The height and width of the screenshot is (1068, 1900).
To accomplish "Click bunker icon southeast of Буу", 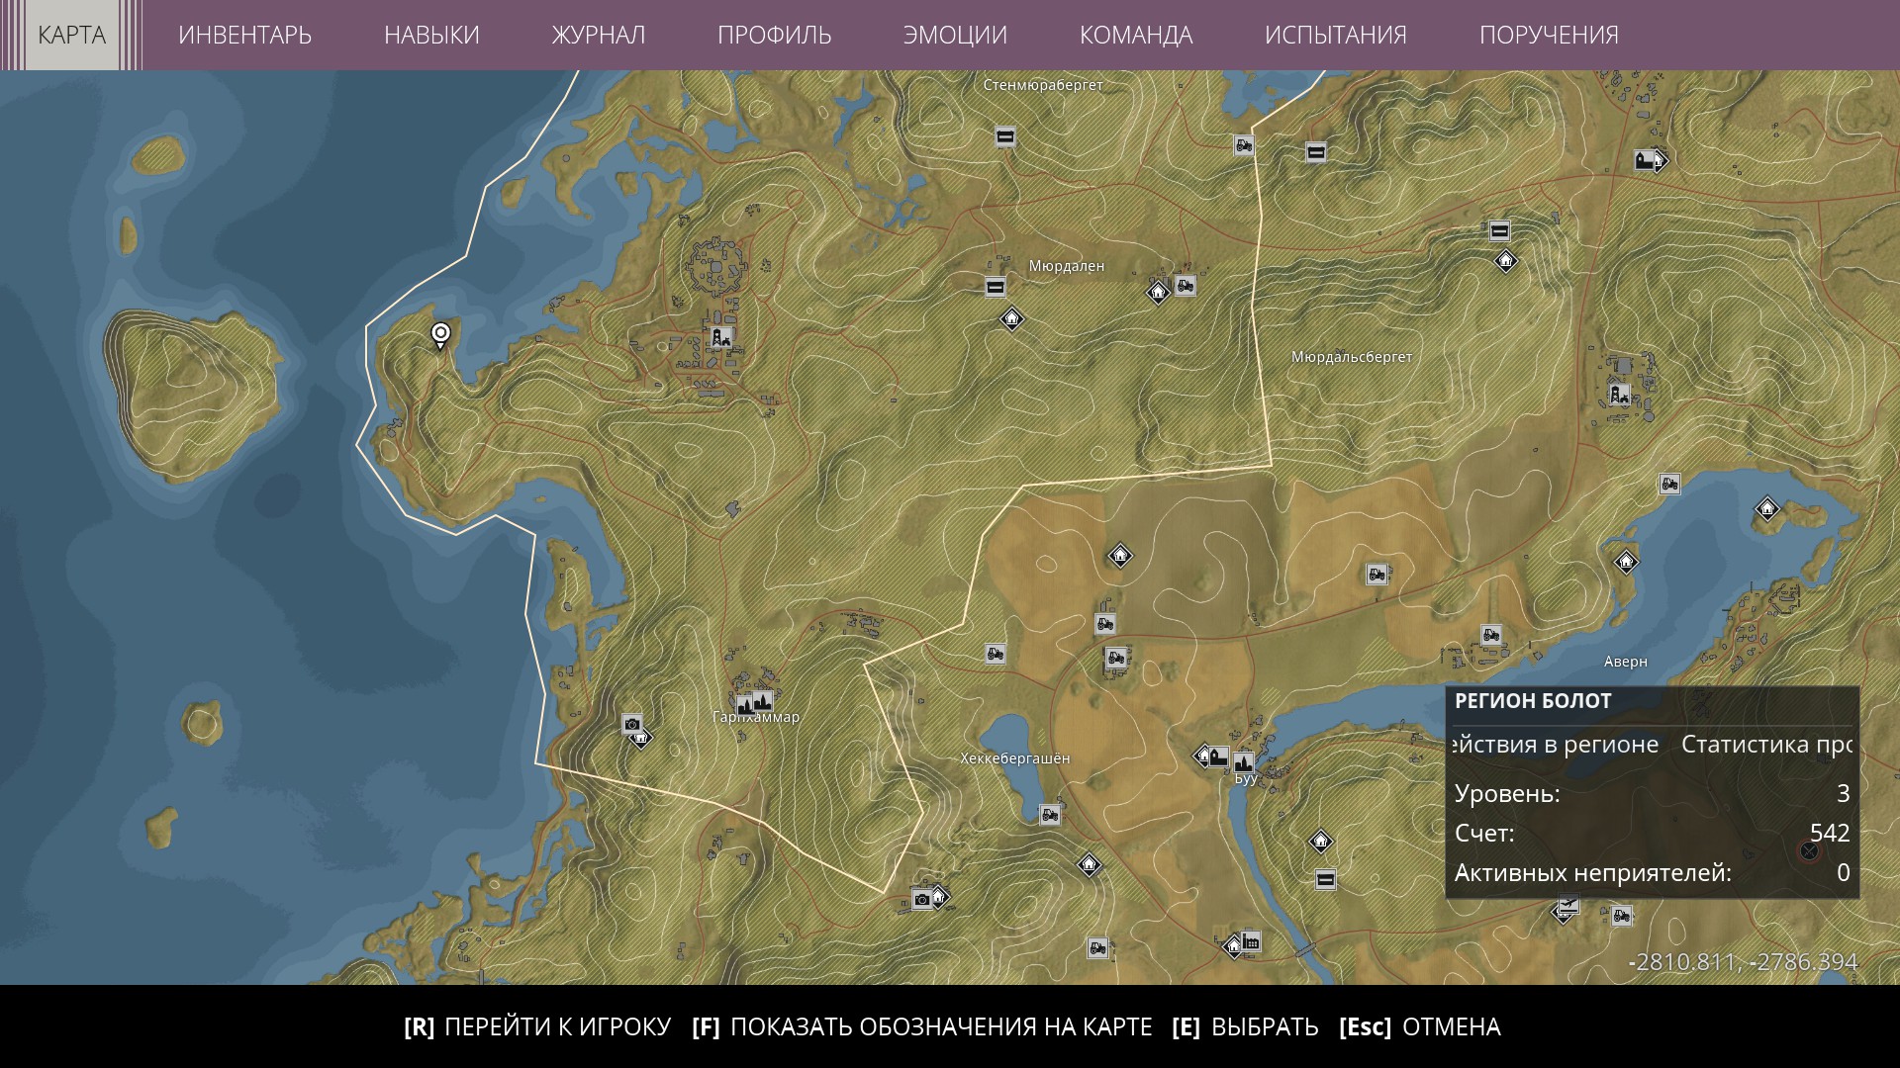I will tap(1326, 879).
